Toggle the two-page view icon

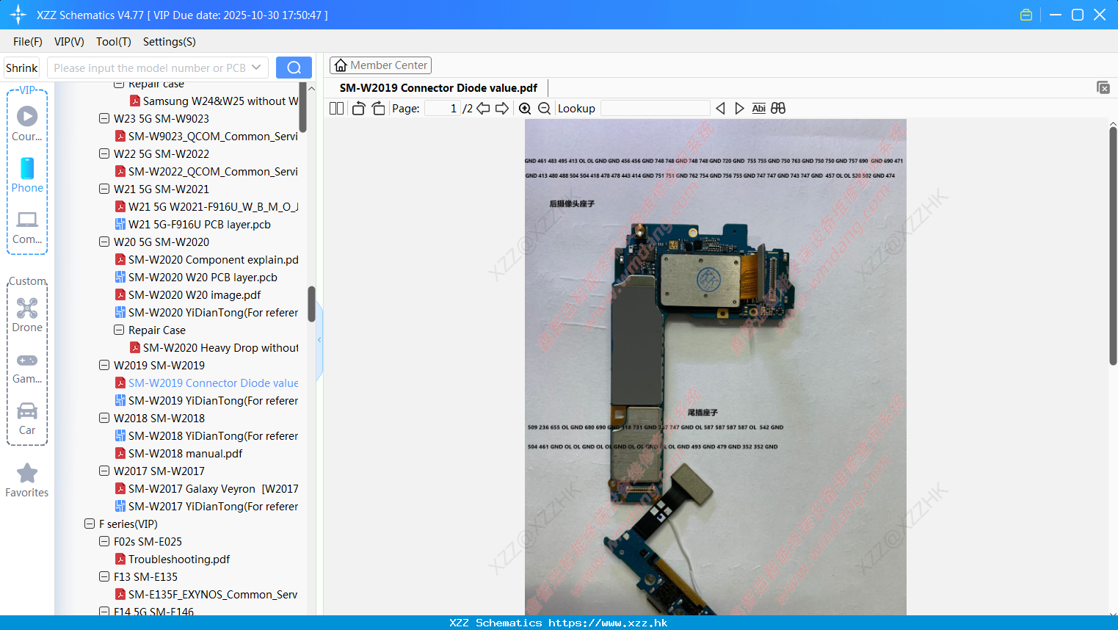(x=336, y=109)
